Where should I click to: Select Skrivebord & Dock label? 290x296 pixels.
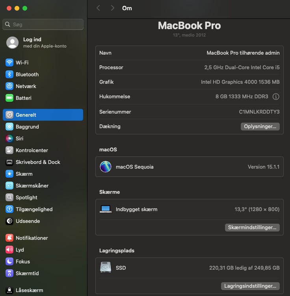(x=38, y=162)
